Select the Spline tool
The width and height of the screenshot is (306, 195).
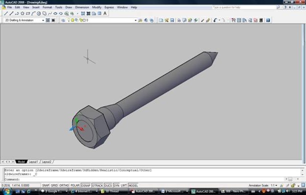[x=50, y=13]
